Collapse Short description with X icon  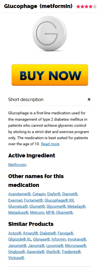(89, 99)
